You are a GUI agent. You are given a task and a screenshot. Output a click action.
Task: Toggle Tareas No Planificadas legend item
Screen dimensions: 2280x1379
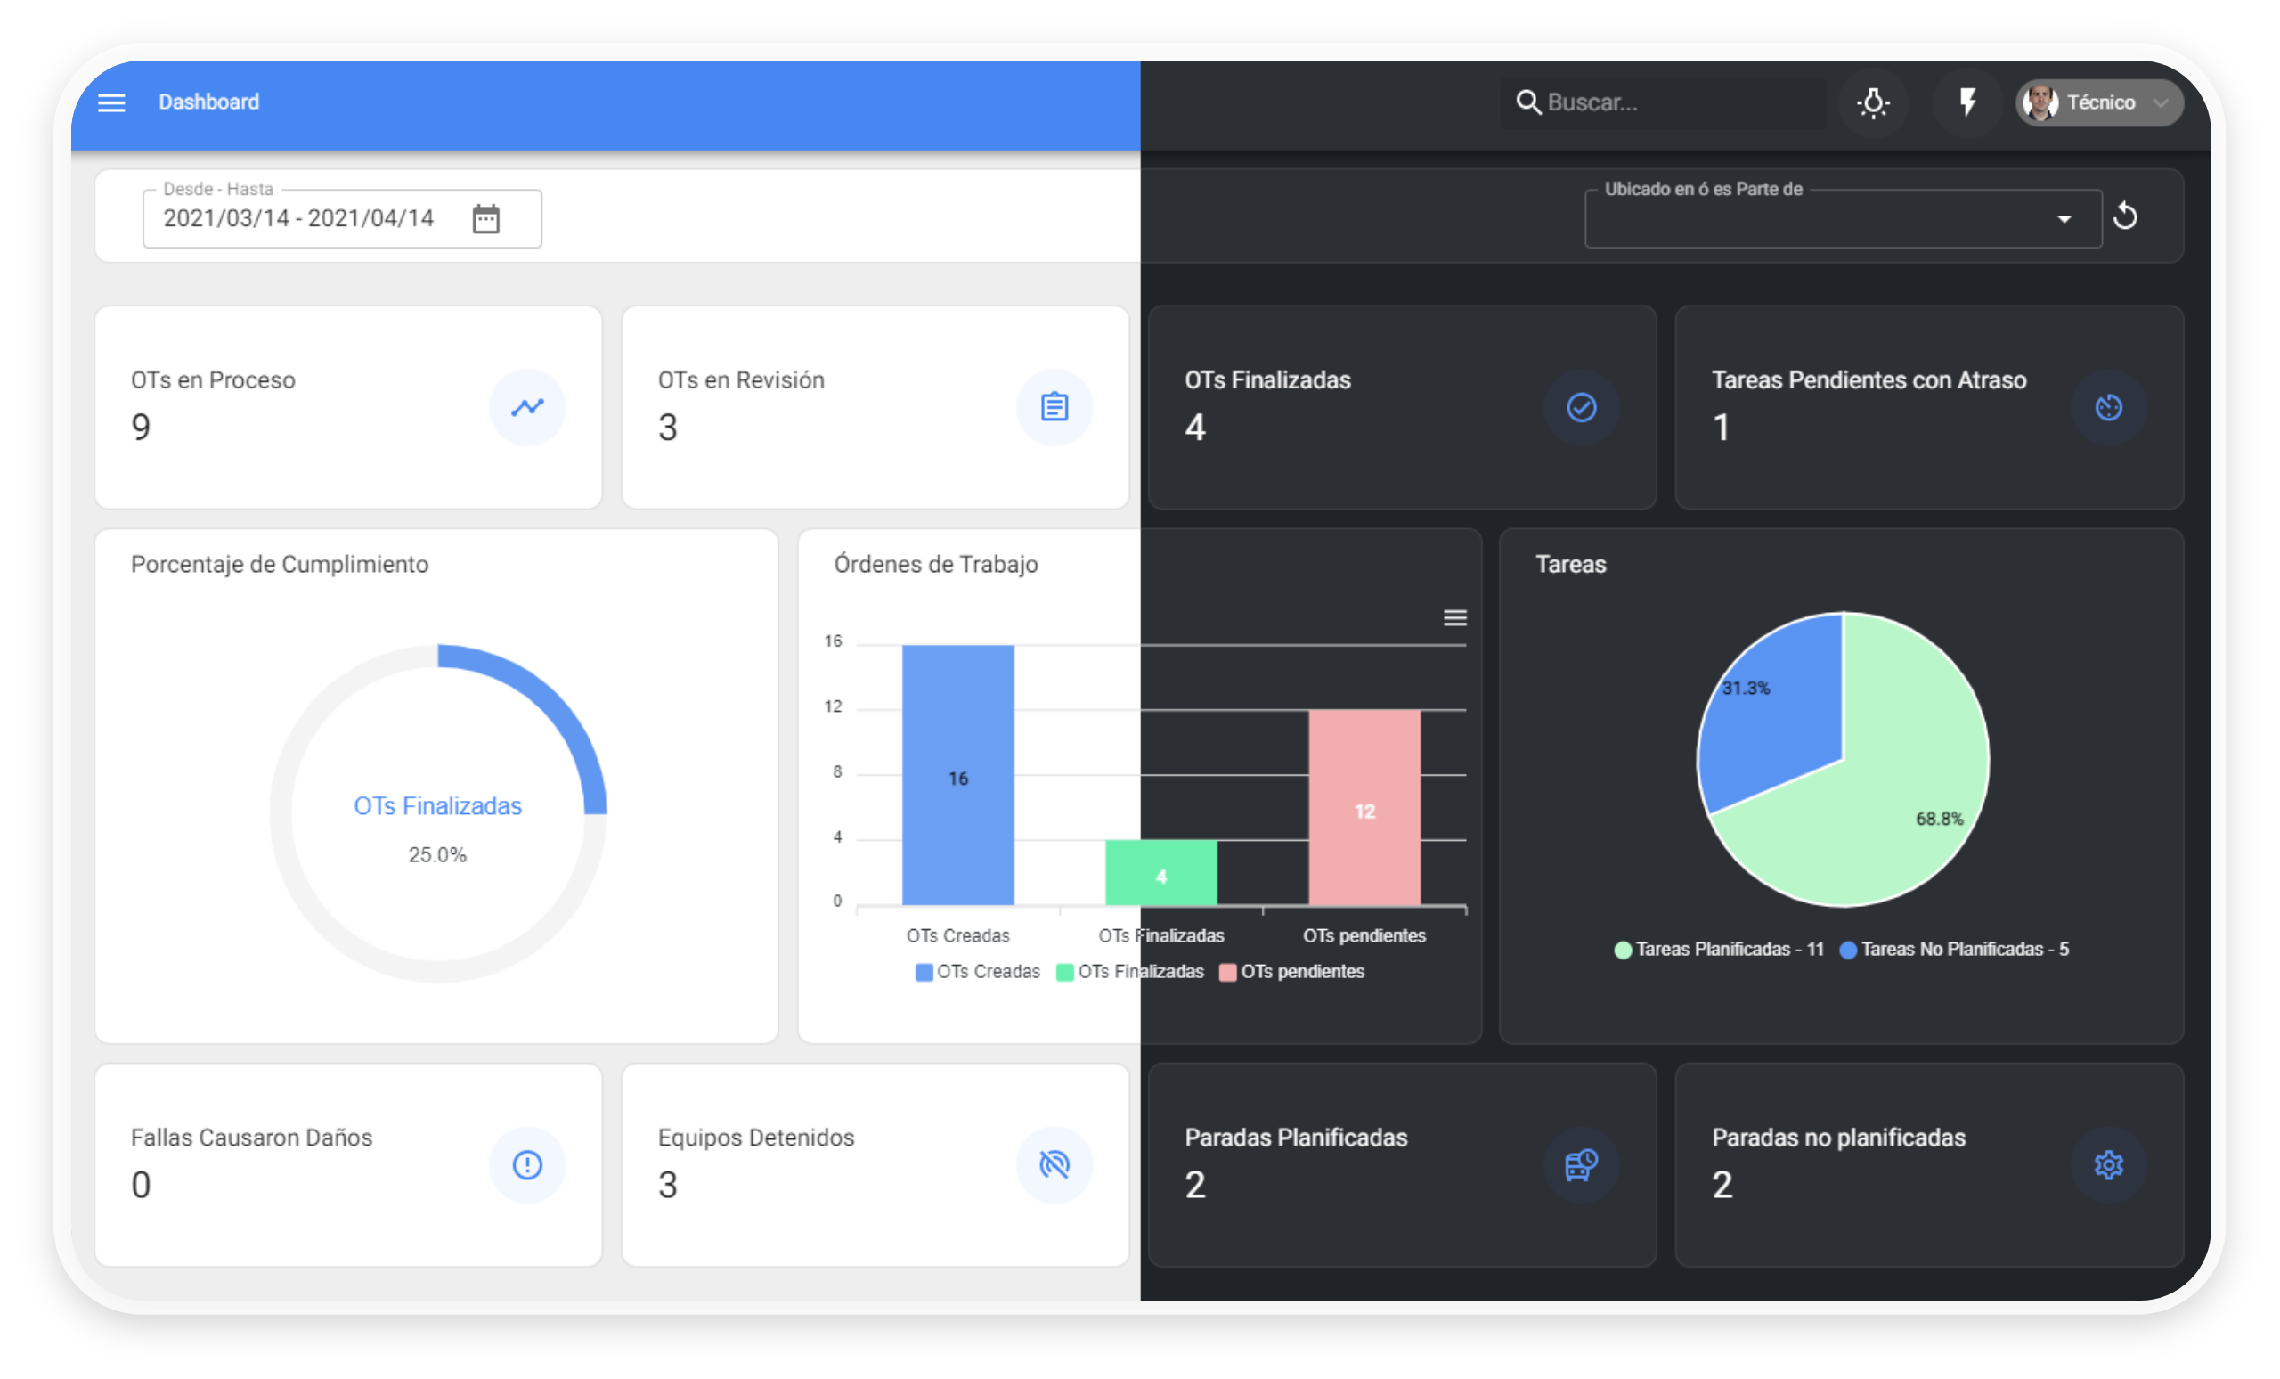(x=1954, y=950)
